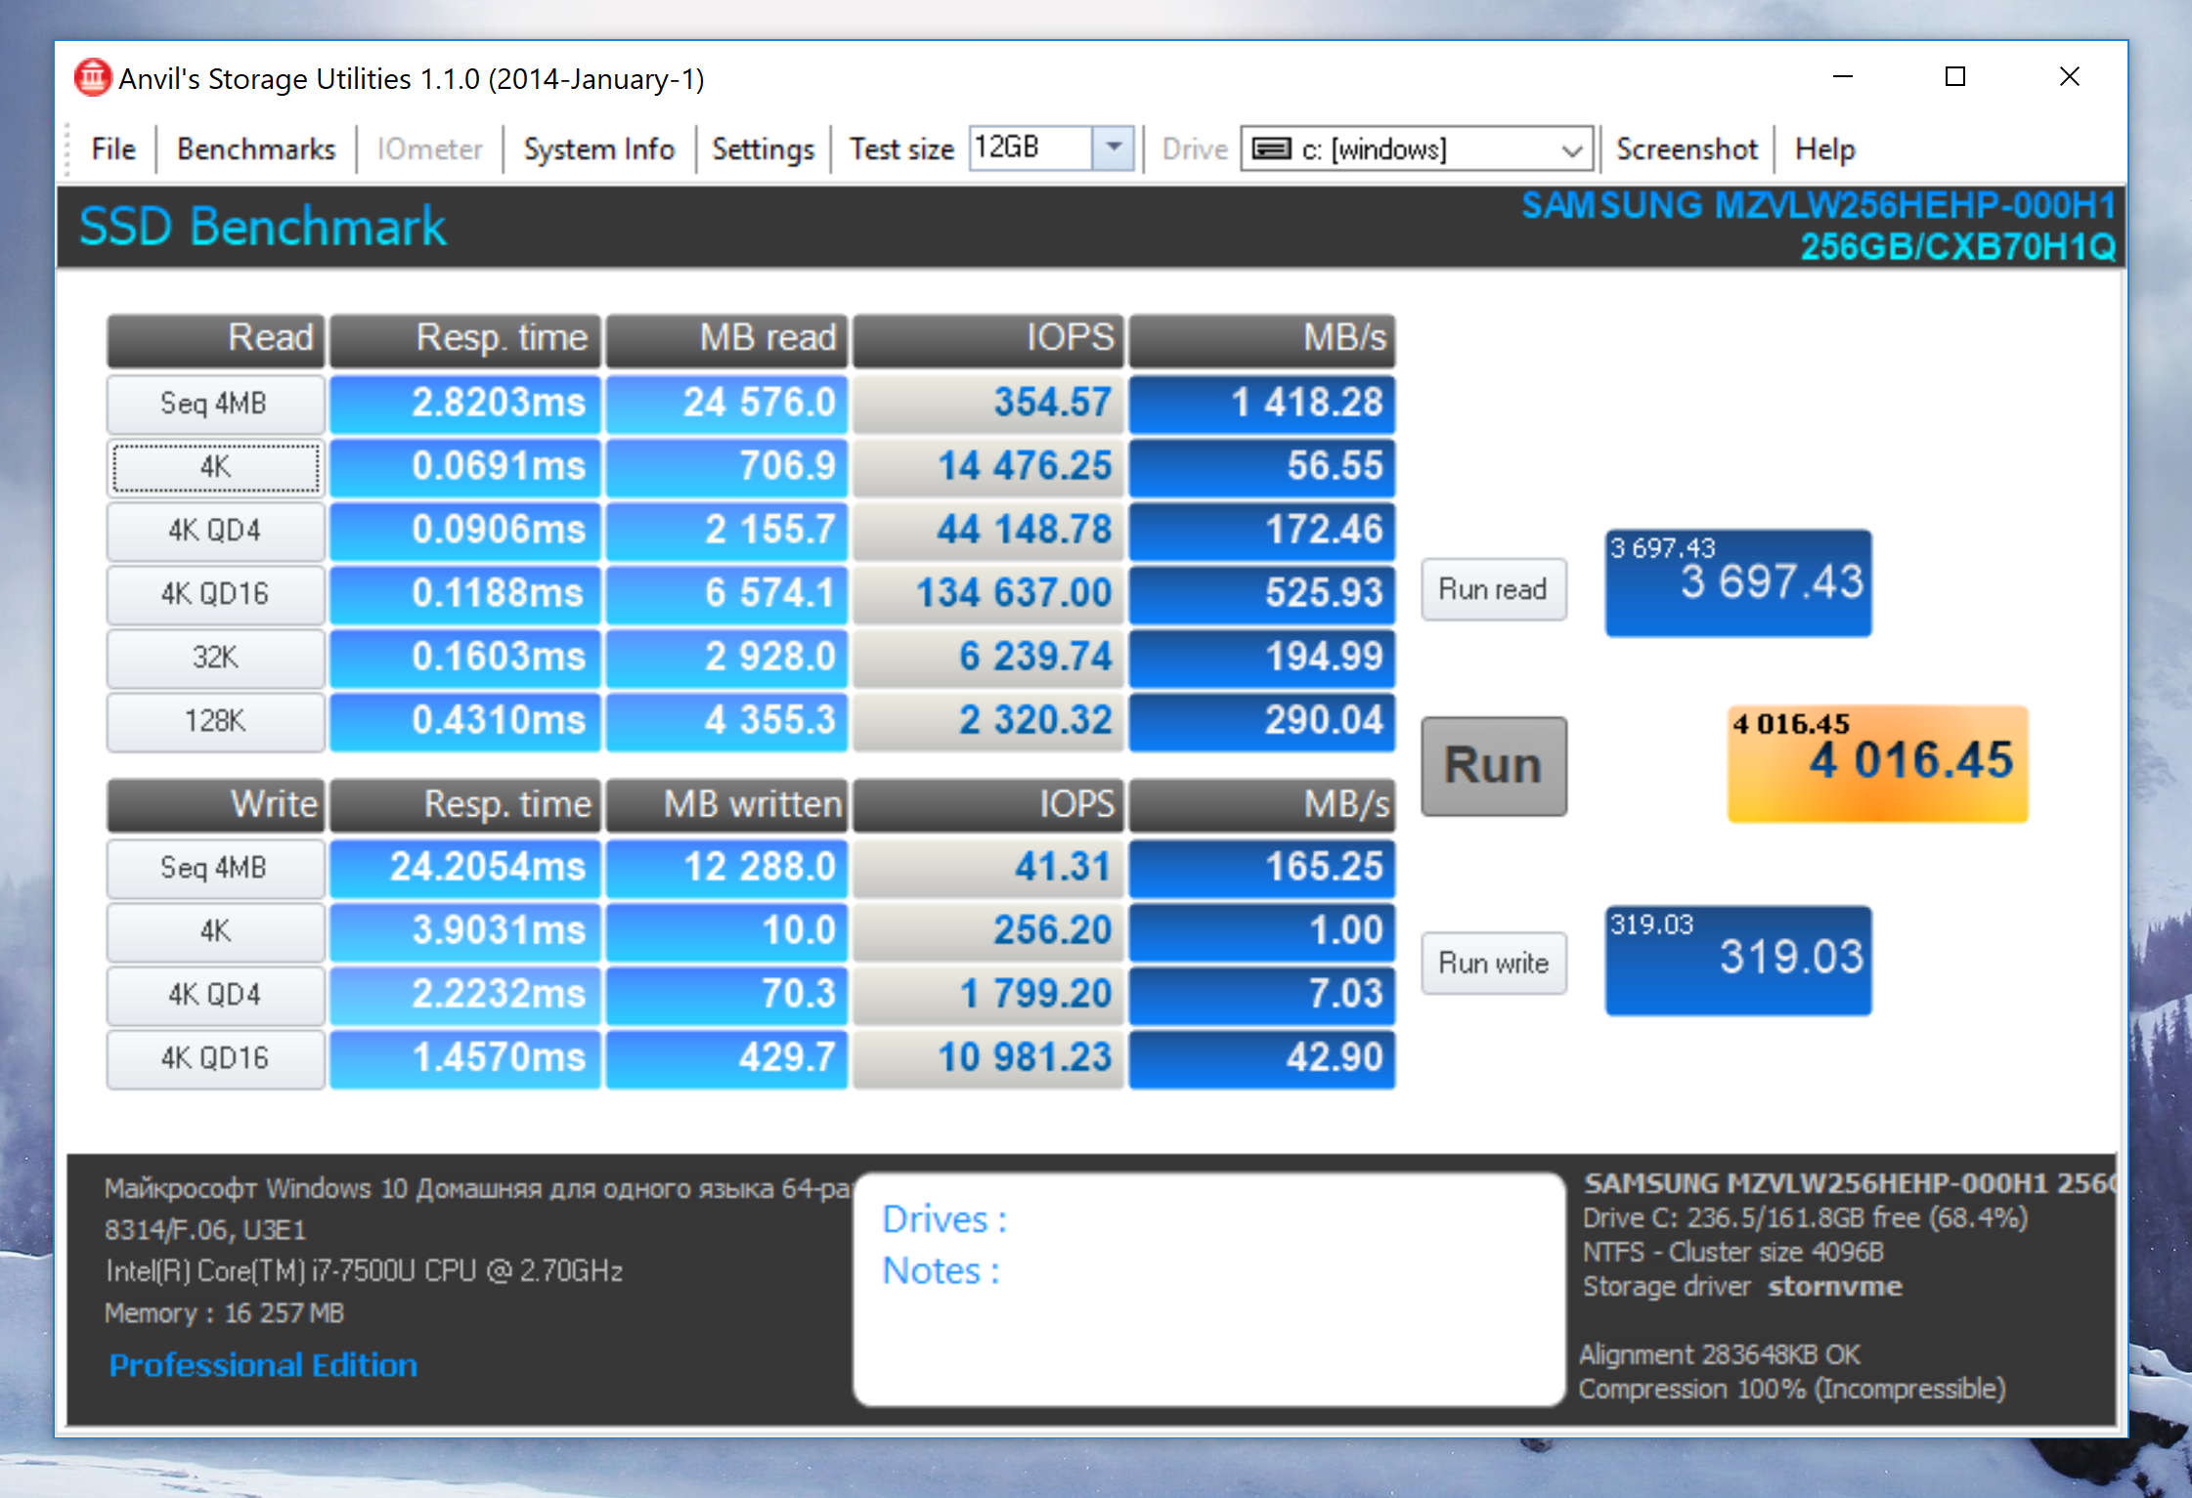Screen dimensions: 2192x1498
Task: Click the Professional Edition link
Action: [x=263, y=1365]
